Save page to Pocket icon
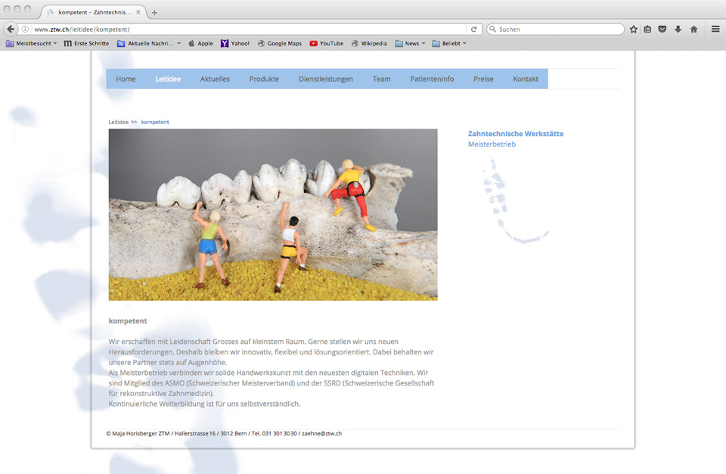The image size is (726, 474). click(x=662, y=29)
